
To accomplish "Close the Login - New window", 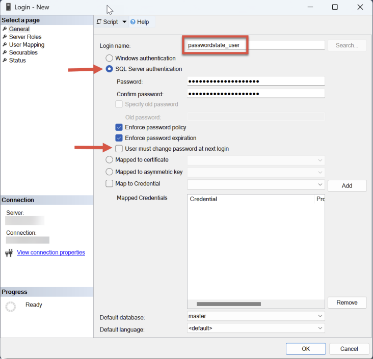I will (360, 7).
